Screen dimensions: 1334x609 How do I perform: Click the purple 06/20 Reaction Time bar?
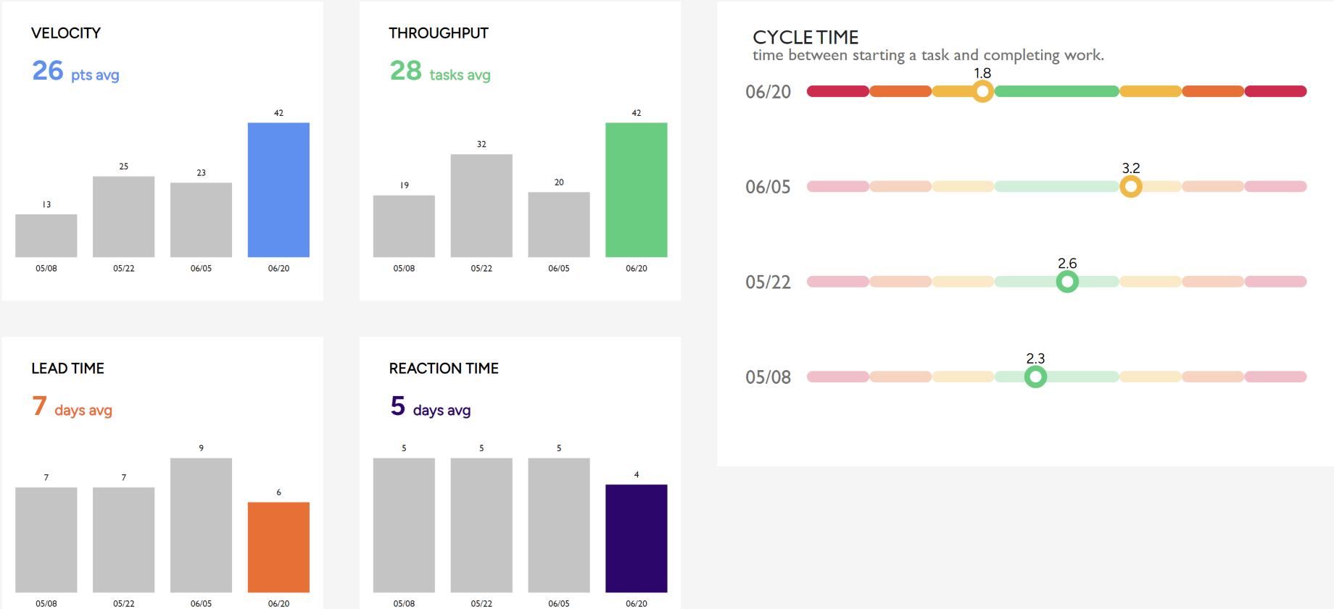pos(636,538)
